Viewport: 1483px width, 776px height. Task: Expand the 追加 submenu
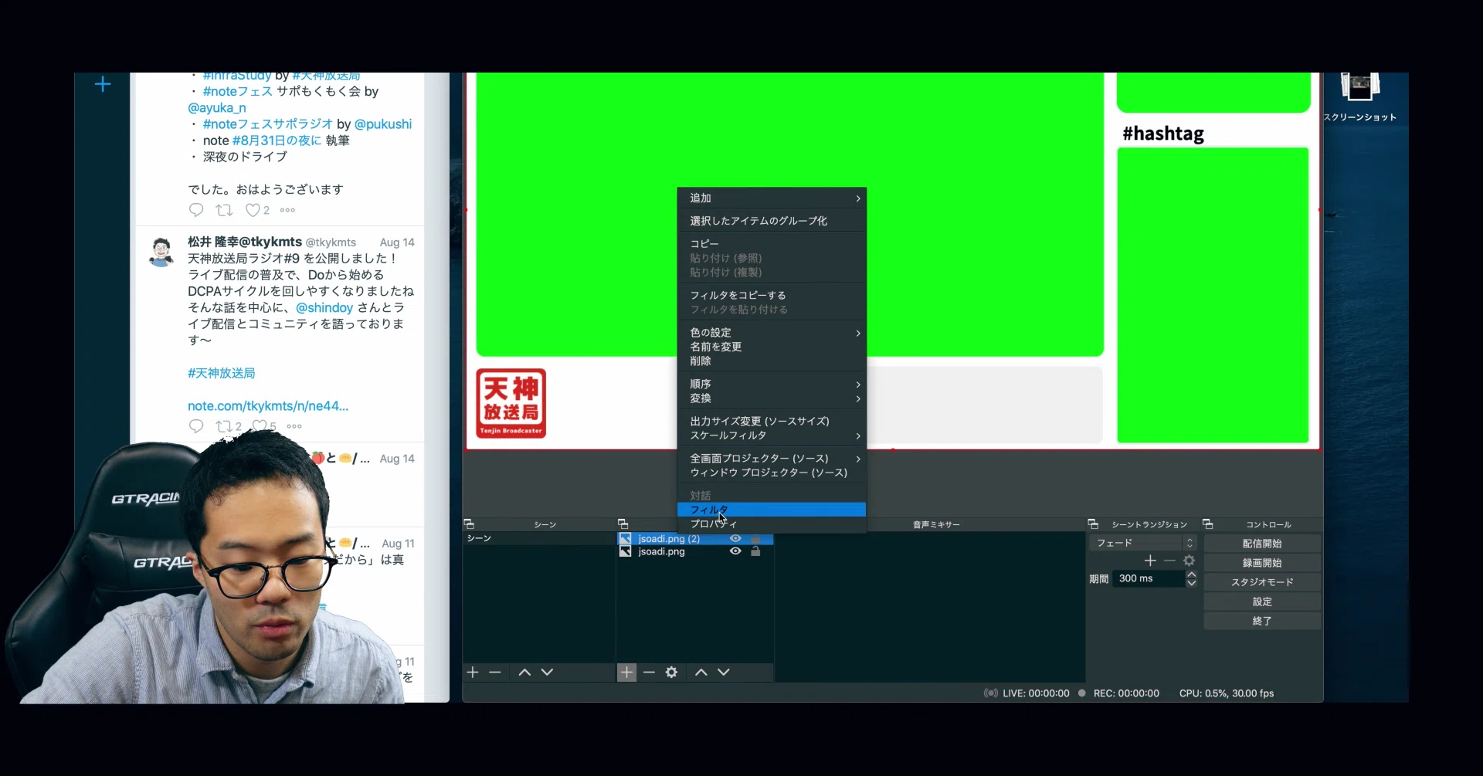[x=772, y=198]
